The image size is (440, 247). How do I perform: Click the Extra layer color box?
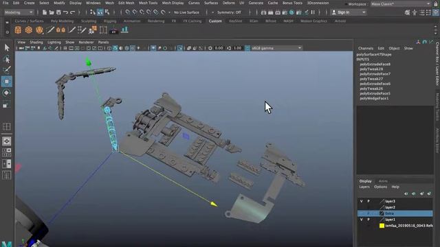pos(382,213)
